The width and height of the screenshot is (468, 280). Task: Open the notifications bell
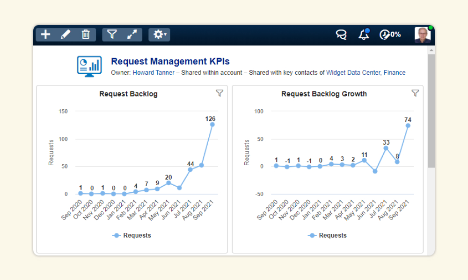click(364, 35)
